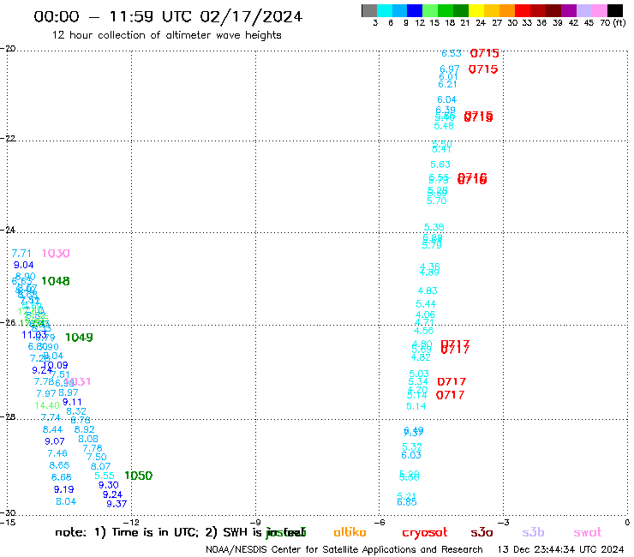Click the '9.07' wave height value
Image resolution: width=634 pixels, height=557 pixels.
coord(55,441)
